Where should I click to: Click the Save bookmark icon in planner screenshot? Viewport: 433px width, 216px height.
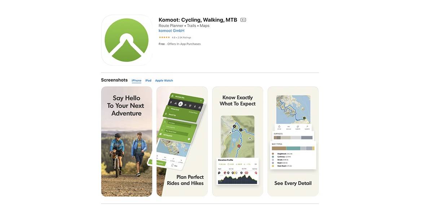[172, 165]
